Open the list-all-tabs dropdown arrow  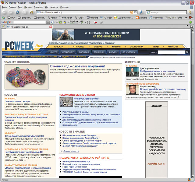[x=188, y=26]
